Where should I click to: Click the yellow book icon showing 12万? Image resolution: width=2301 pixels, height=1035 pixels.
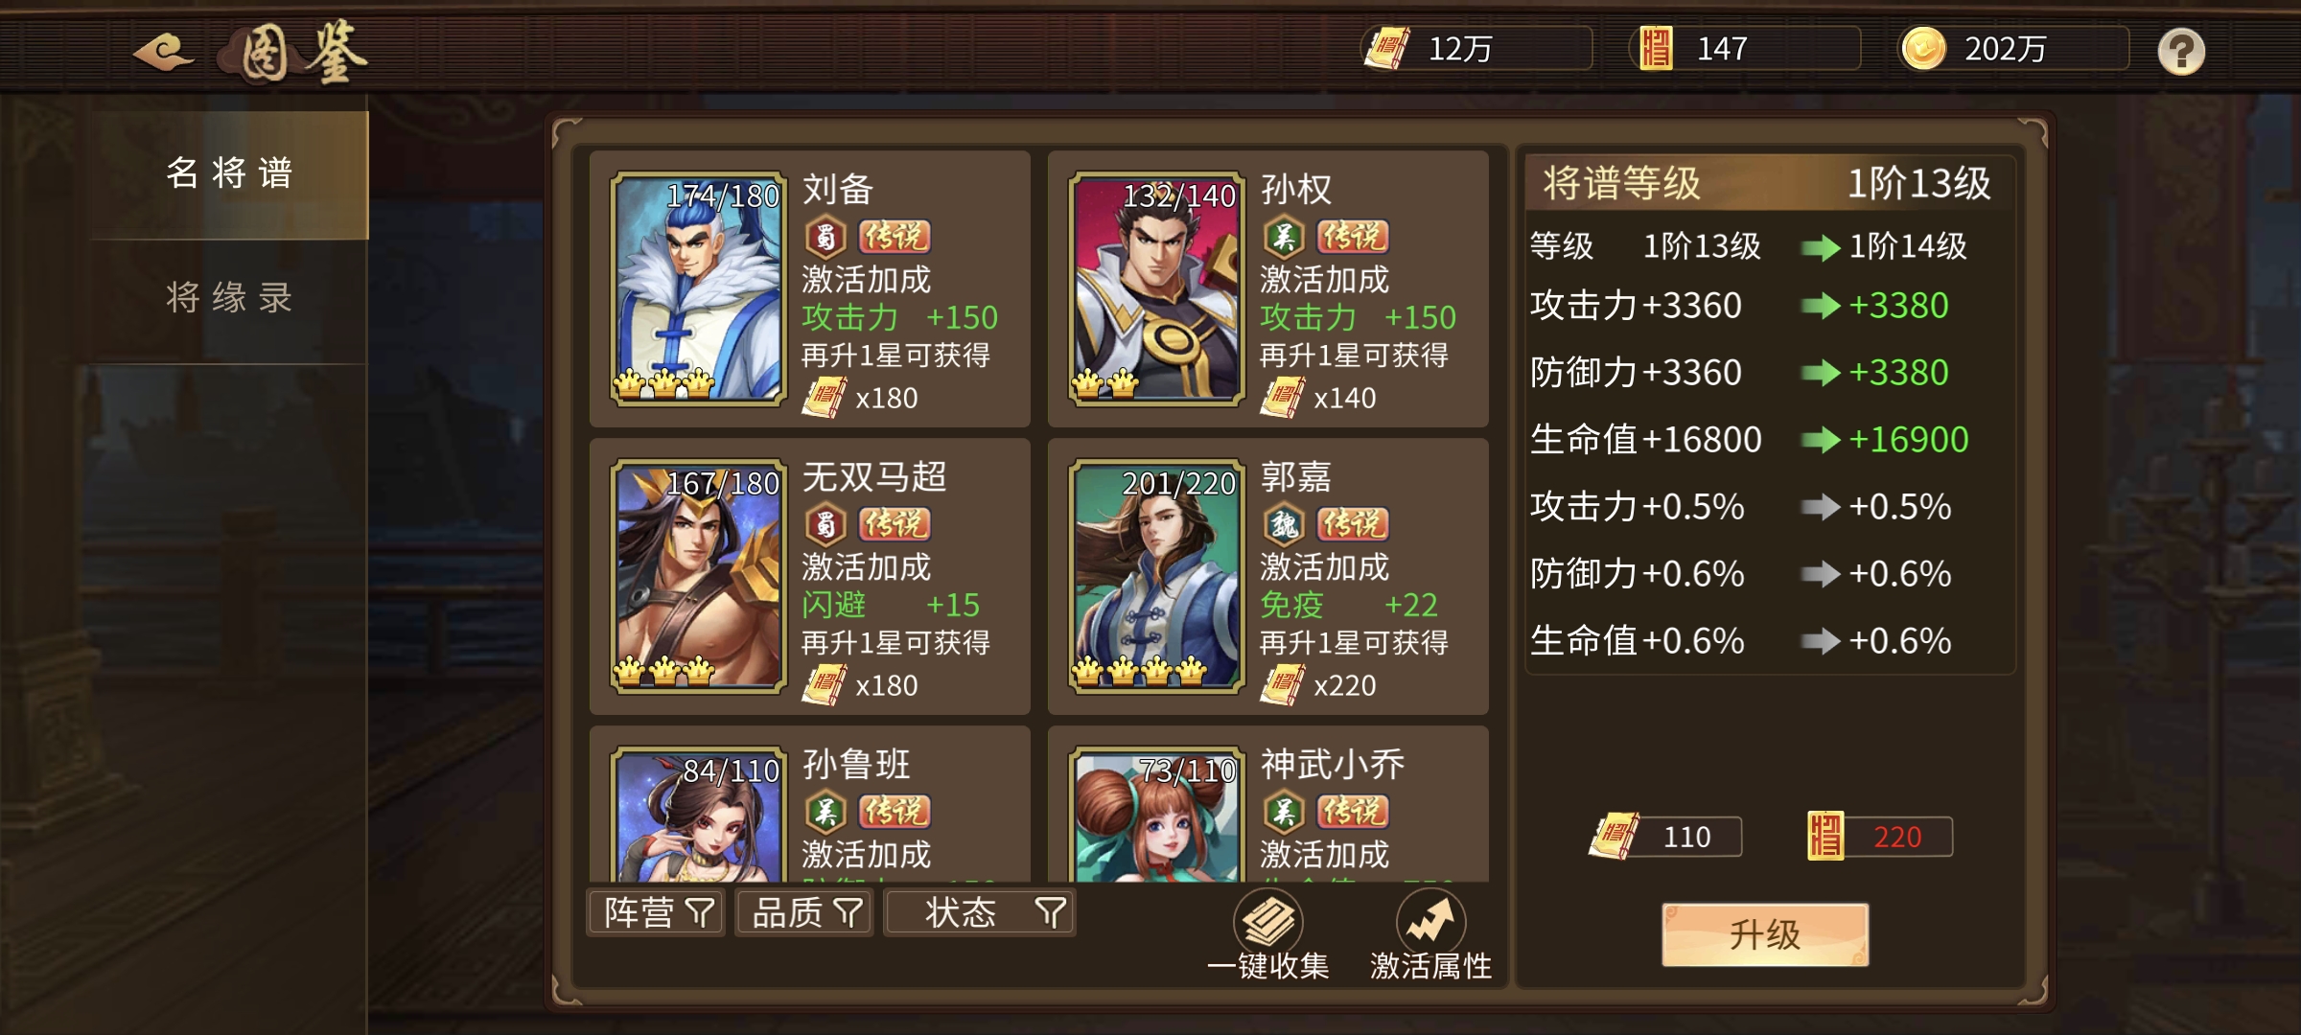click(1386, 49)
